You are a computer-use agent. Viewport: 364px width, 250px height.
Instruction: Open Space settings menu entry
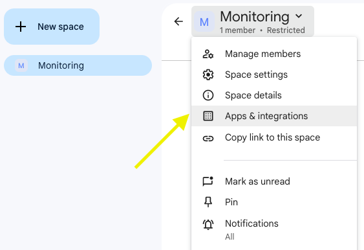point(274,74)
